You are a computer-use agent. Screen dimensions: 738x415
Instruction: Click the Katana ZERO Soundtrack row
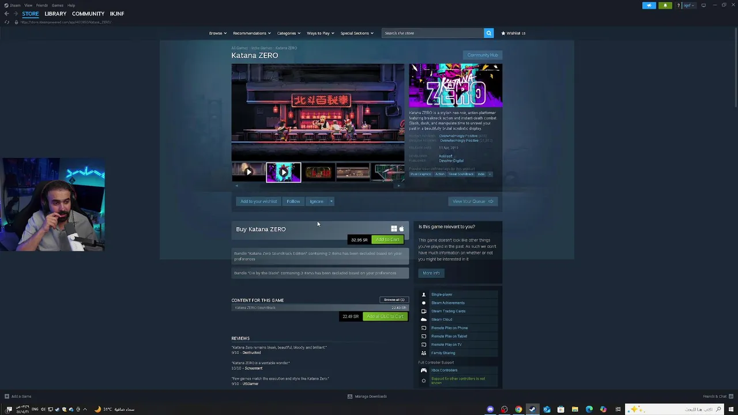pyautogui.click(x=320, y=308)
